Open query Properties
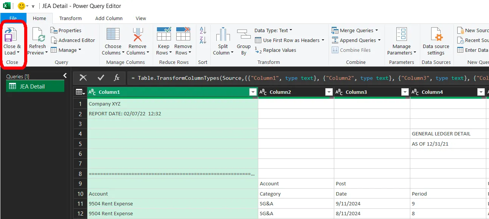Screen dimensions: 489x219 click(66, 30)
